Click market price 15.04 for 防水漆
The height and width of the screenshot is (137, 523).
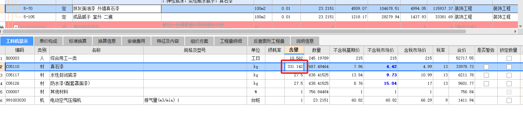(390, 84)
